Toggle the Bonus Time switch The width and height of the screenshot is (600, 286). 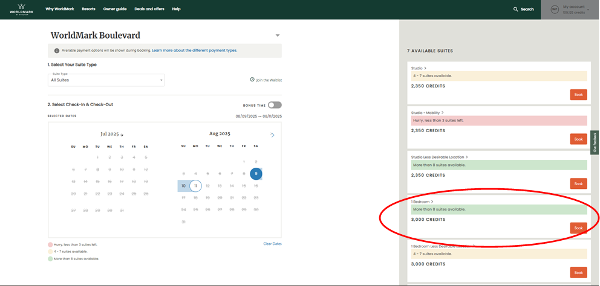pyautogui.click(x=275, y=105)
